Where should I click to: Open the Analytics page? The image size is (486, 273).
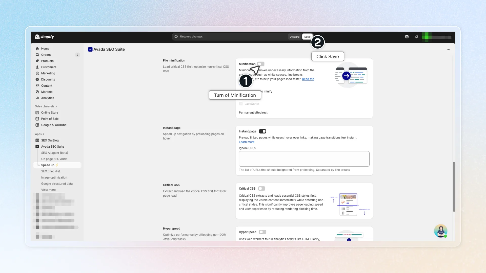pos(48,98)
